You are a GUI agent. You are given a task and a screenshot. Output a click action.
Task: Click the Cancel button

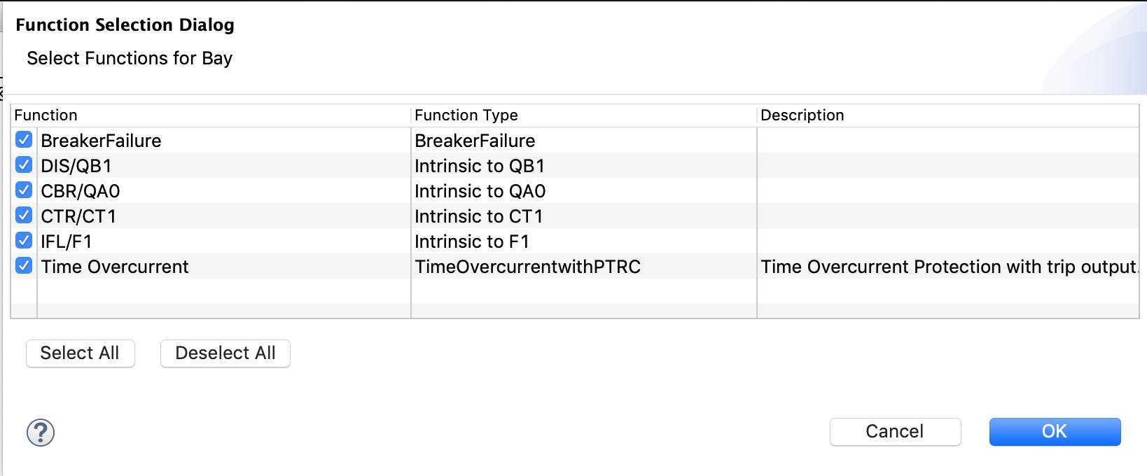(895, 431)
